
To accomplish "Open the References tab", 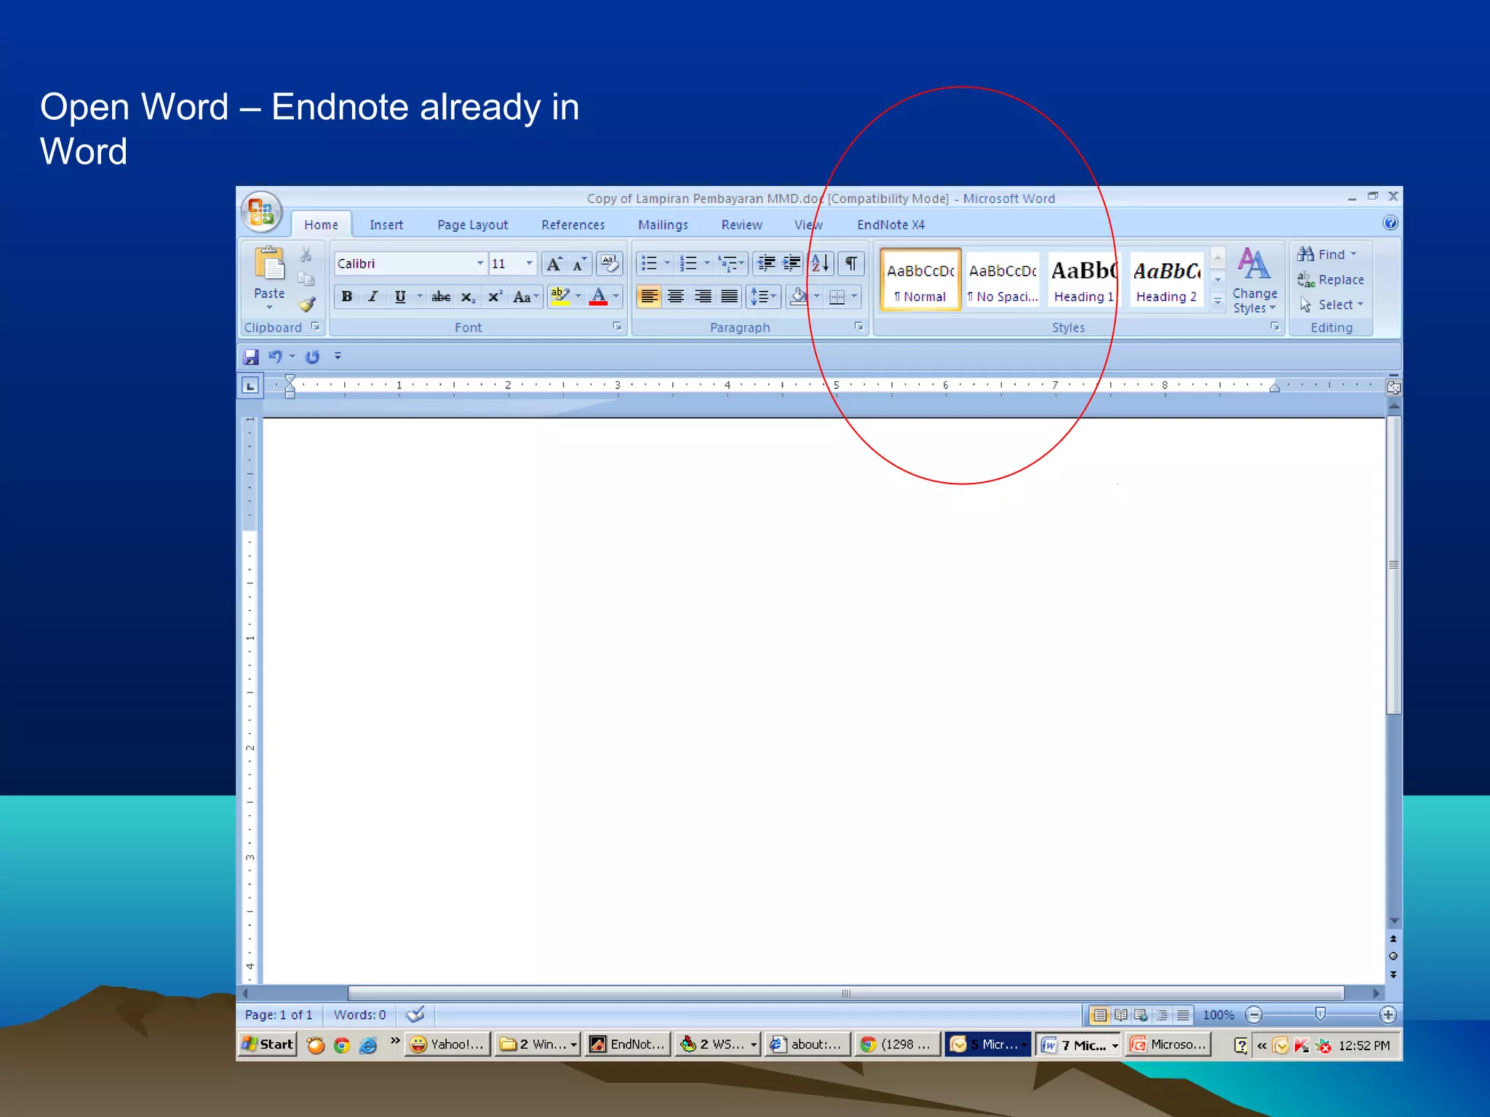I will (x=573, y=225).
